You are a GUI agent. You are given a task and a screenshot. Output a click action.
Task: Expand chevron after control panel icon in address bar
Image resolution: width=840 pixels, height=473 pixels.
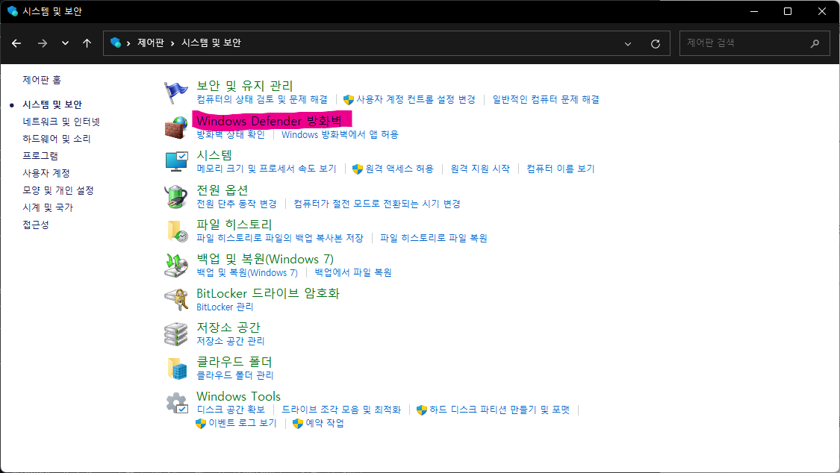point(128,43)
